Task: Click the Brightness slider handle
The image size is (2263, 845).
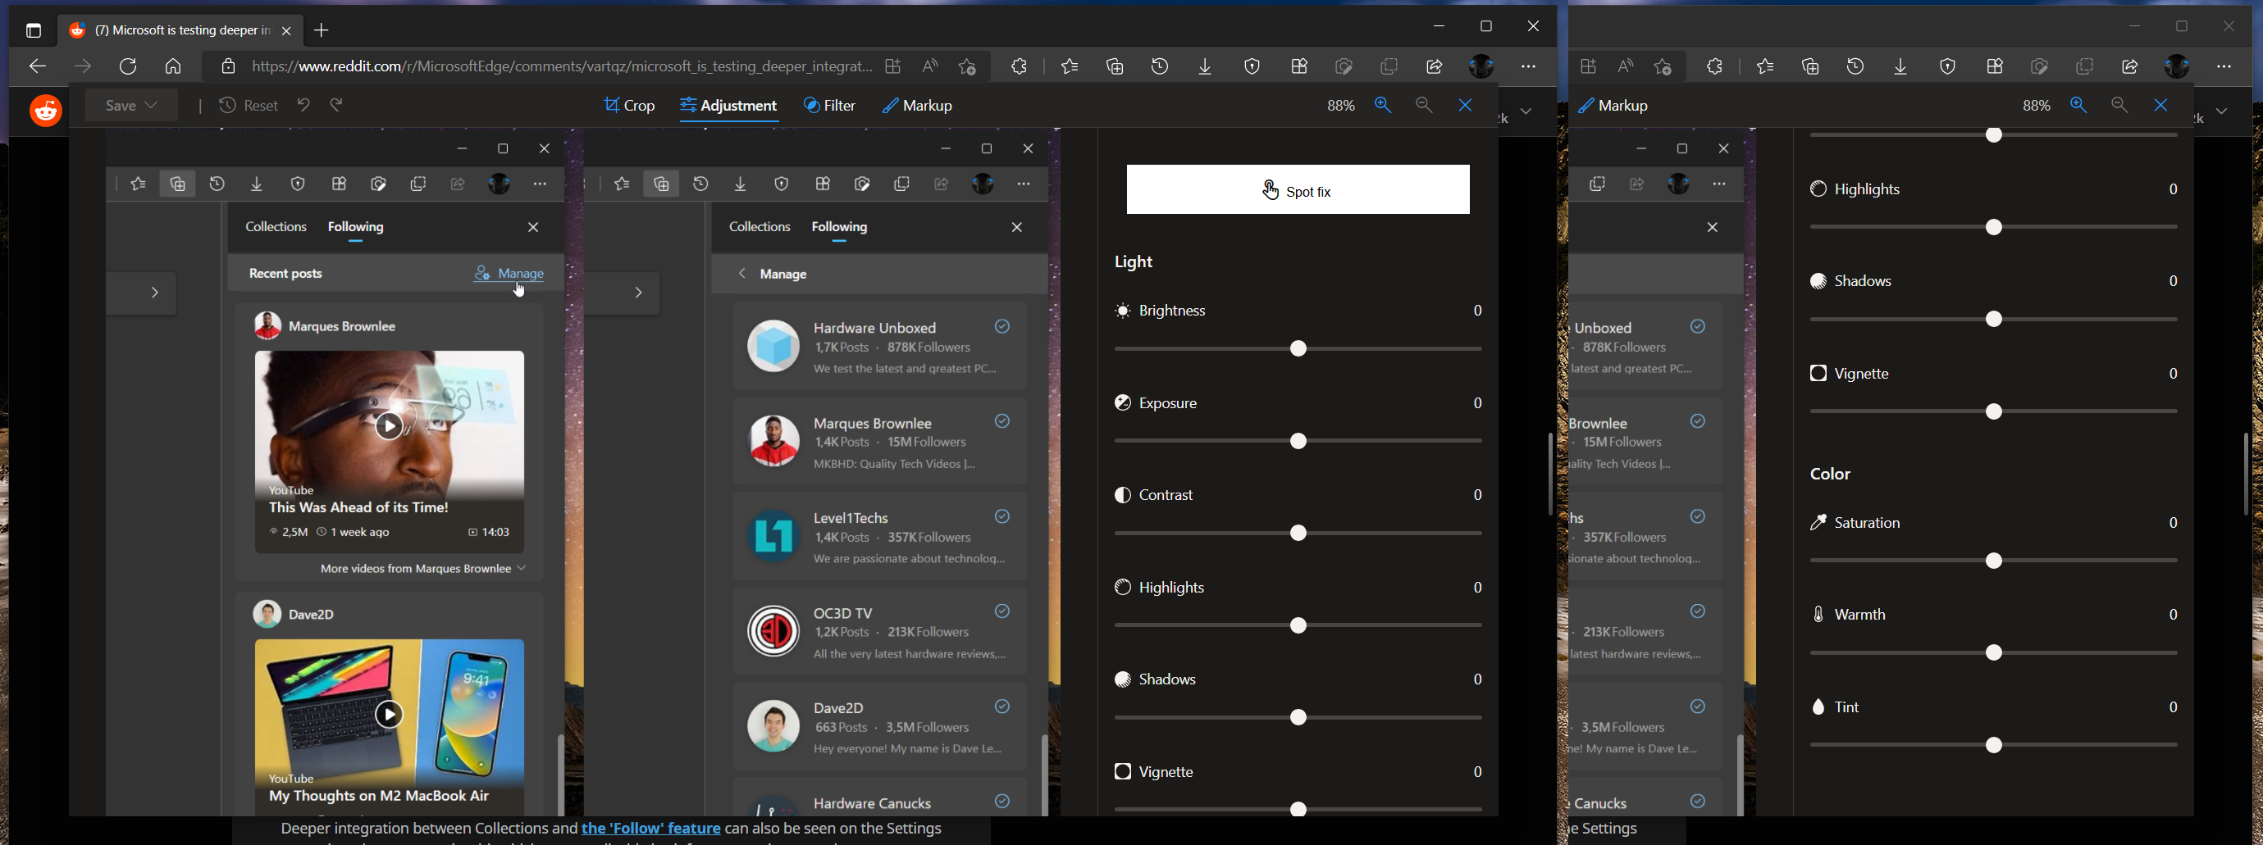Action: (1298, 349)
